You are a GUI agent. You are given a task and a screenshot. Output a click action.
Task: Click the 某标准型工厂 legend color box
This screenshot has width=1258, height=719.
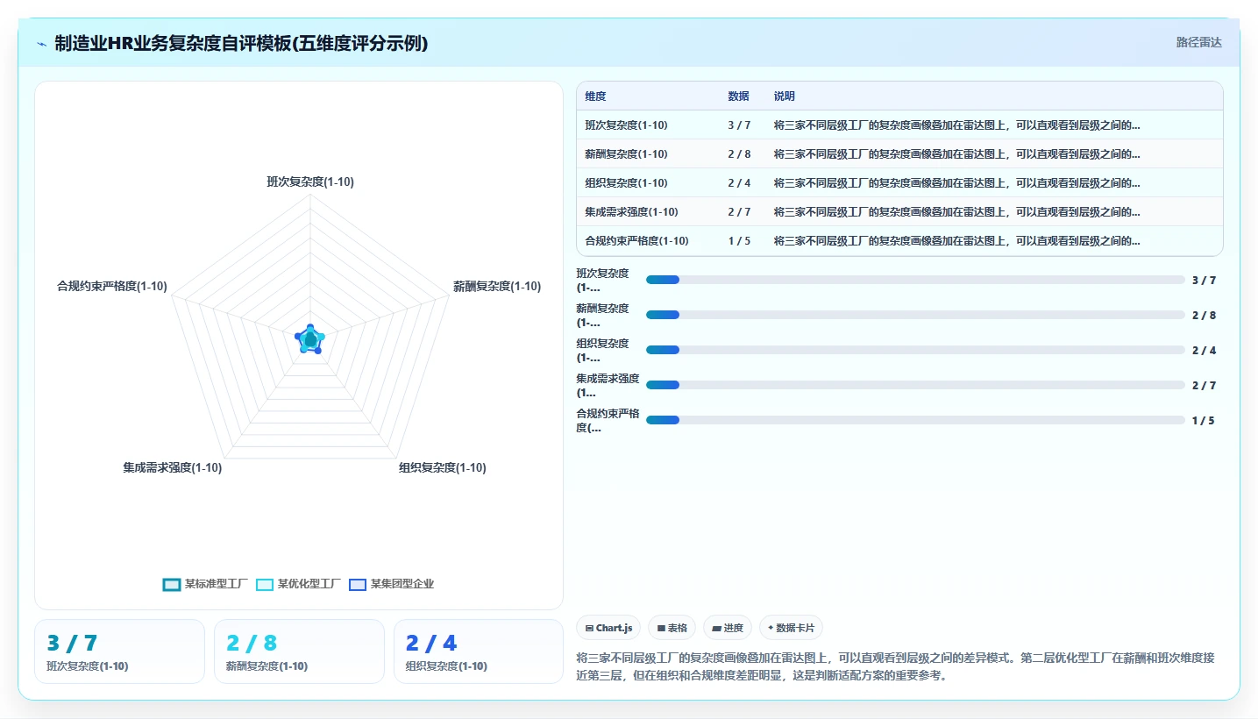click(172, 585)
